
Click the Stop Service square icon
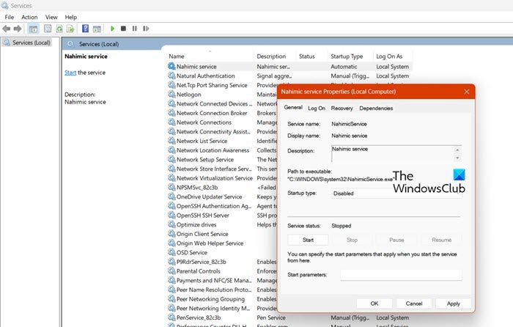(x=123, y=29)
